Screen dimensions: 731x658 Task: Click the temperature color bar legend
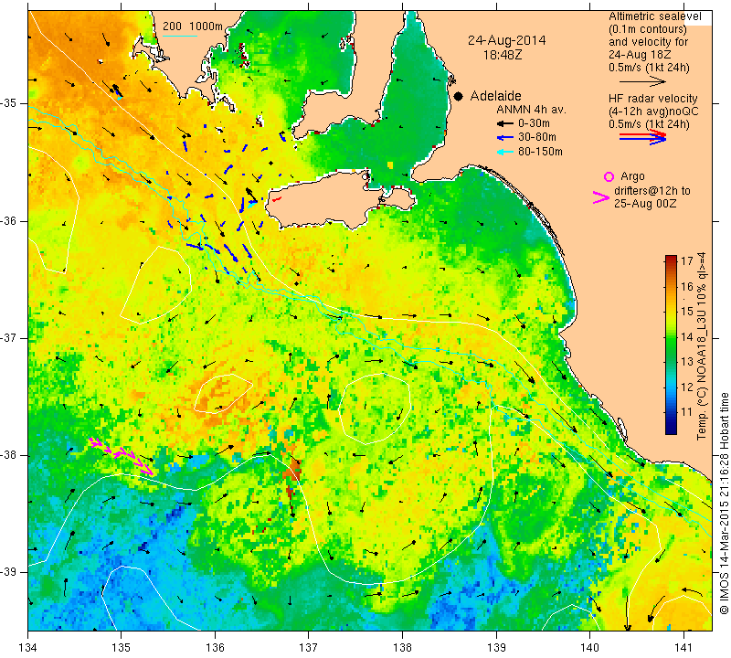click(x=671, y=345)
